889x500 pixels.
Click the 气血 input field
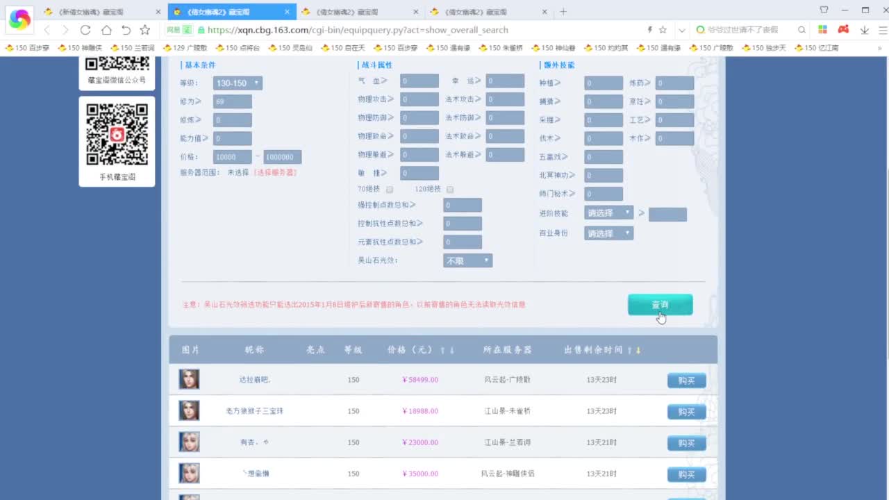(419, 81)
